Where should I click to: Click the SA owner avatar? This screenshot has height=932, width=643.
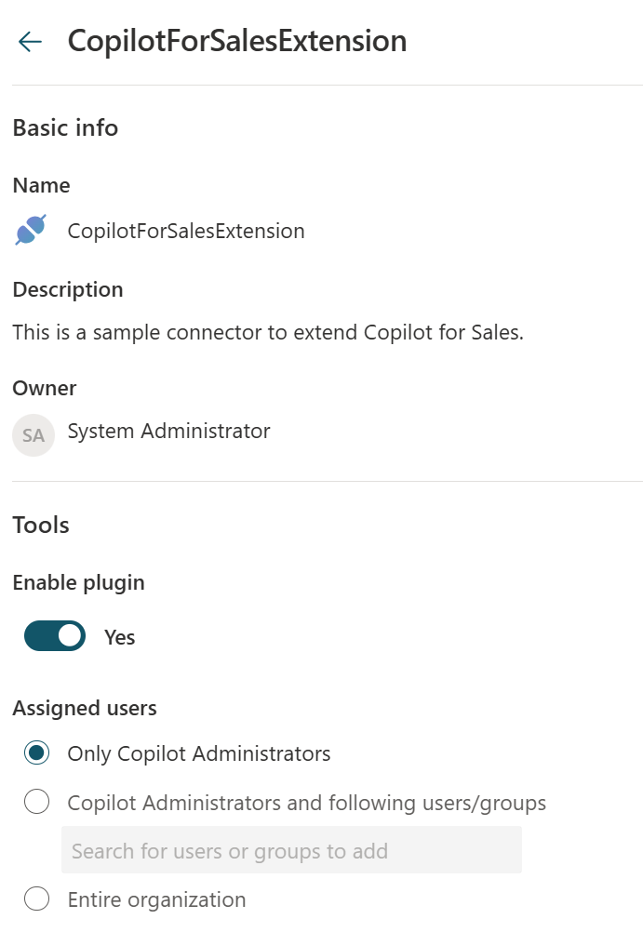click(33, 435)
